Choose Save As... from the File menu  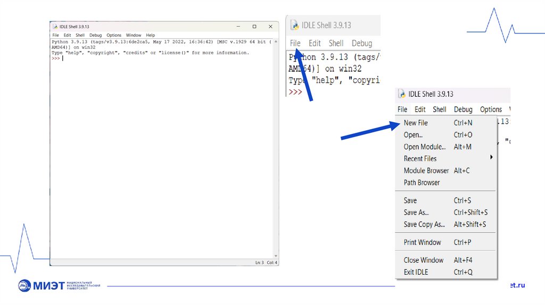coord(446,213)
